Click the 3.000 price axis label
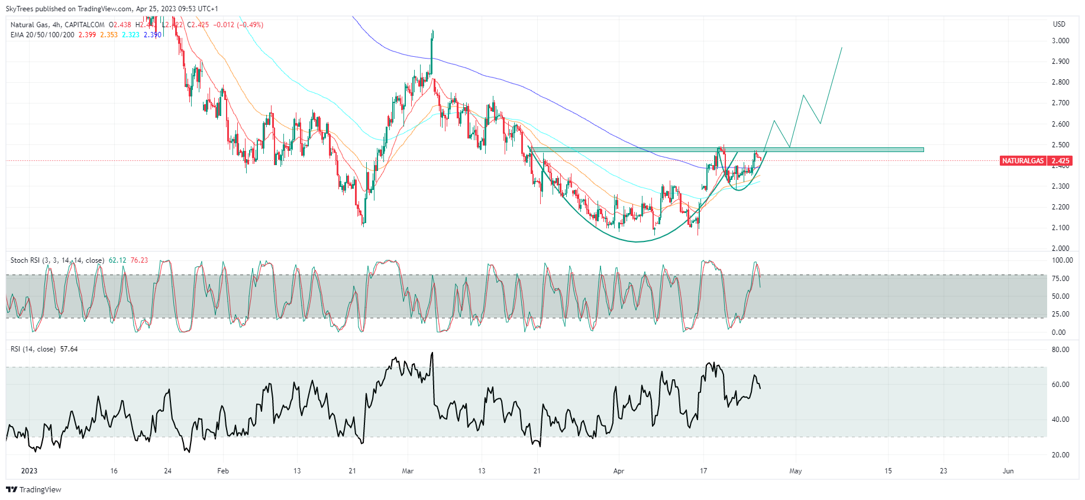 coord(1060,41)
